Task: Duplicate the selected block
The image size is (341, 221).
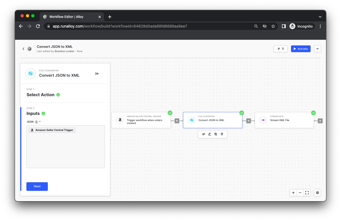Action: [216, 134]
